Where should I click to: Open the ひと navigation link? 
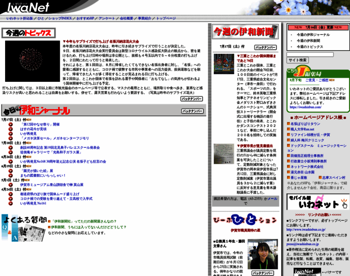[x=41, y=18]
